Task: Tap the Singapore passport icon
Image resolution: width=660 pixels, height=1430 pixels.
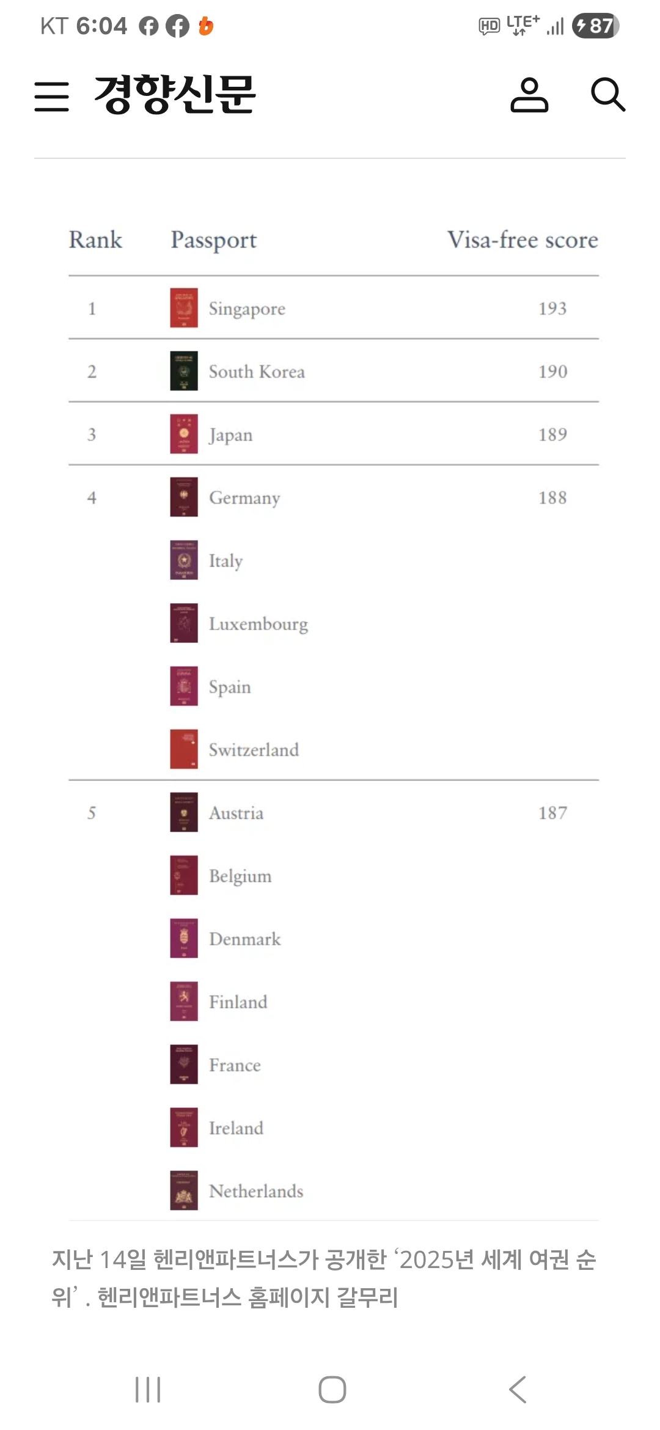Action: click(184, 308)
